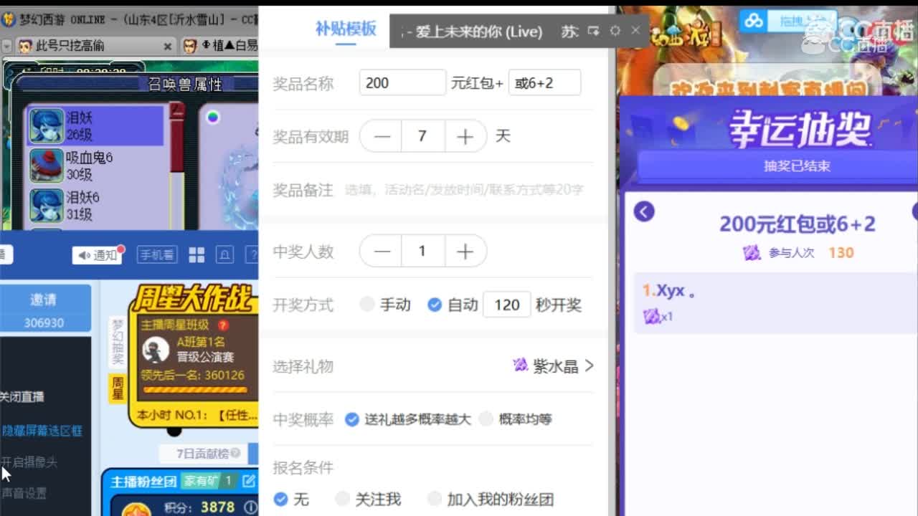The image size is (918, 516).
Task: Open the four-square grid apps icon
Action: click(197, 255)
